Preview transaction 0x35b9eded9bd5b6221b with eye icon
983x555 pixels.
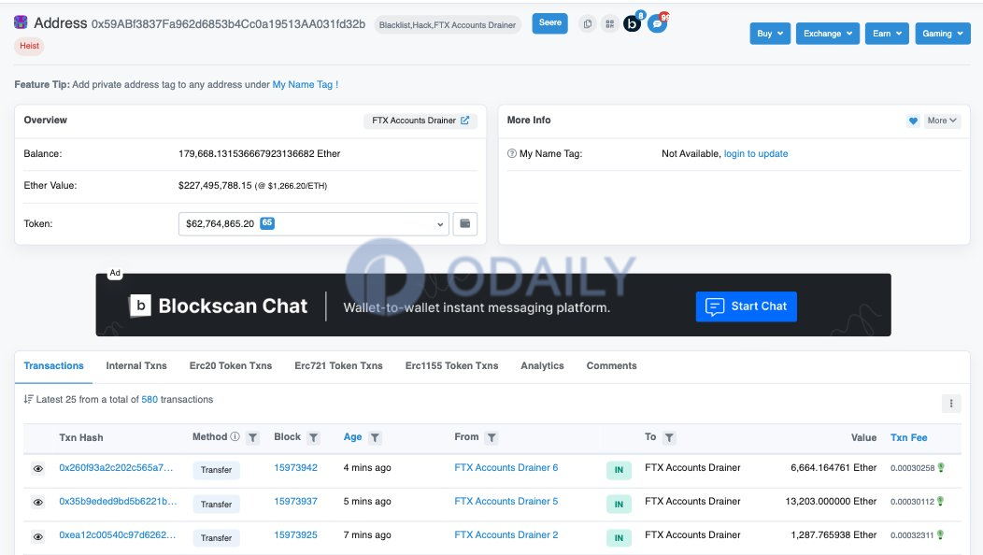[x=38, y=503]
